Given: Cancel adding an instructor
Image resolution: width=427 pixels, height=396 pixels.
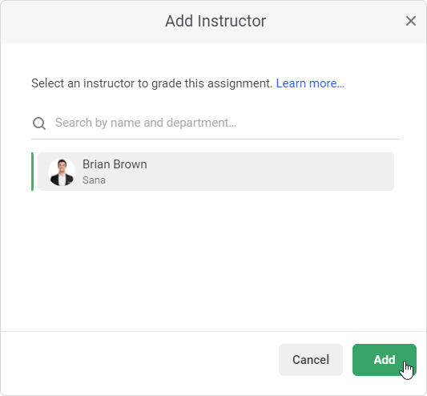Looking at the screenshot, I should point(311,360).
